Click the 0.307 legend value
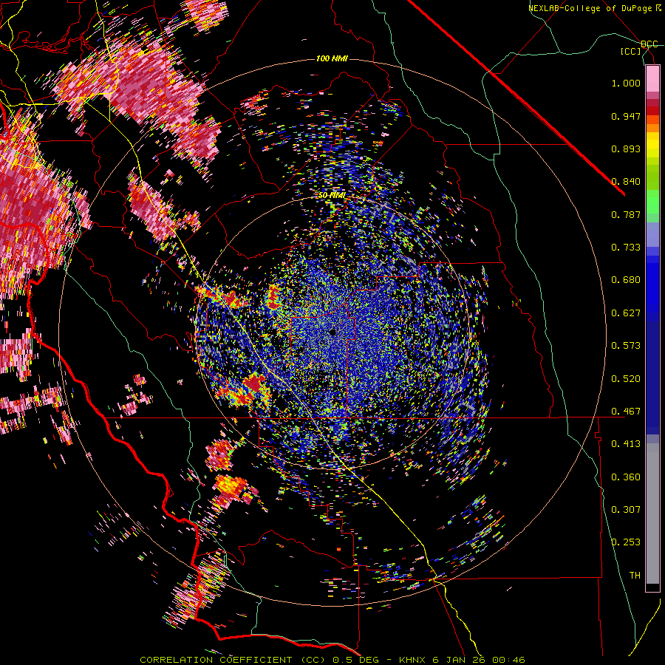 pos(626,510)
